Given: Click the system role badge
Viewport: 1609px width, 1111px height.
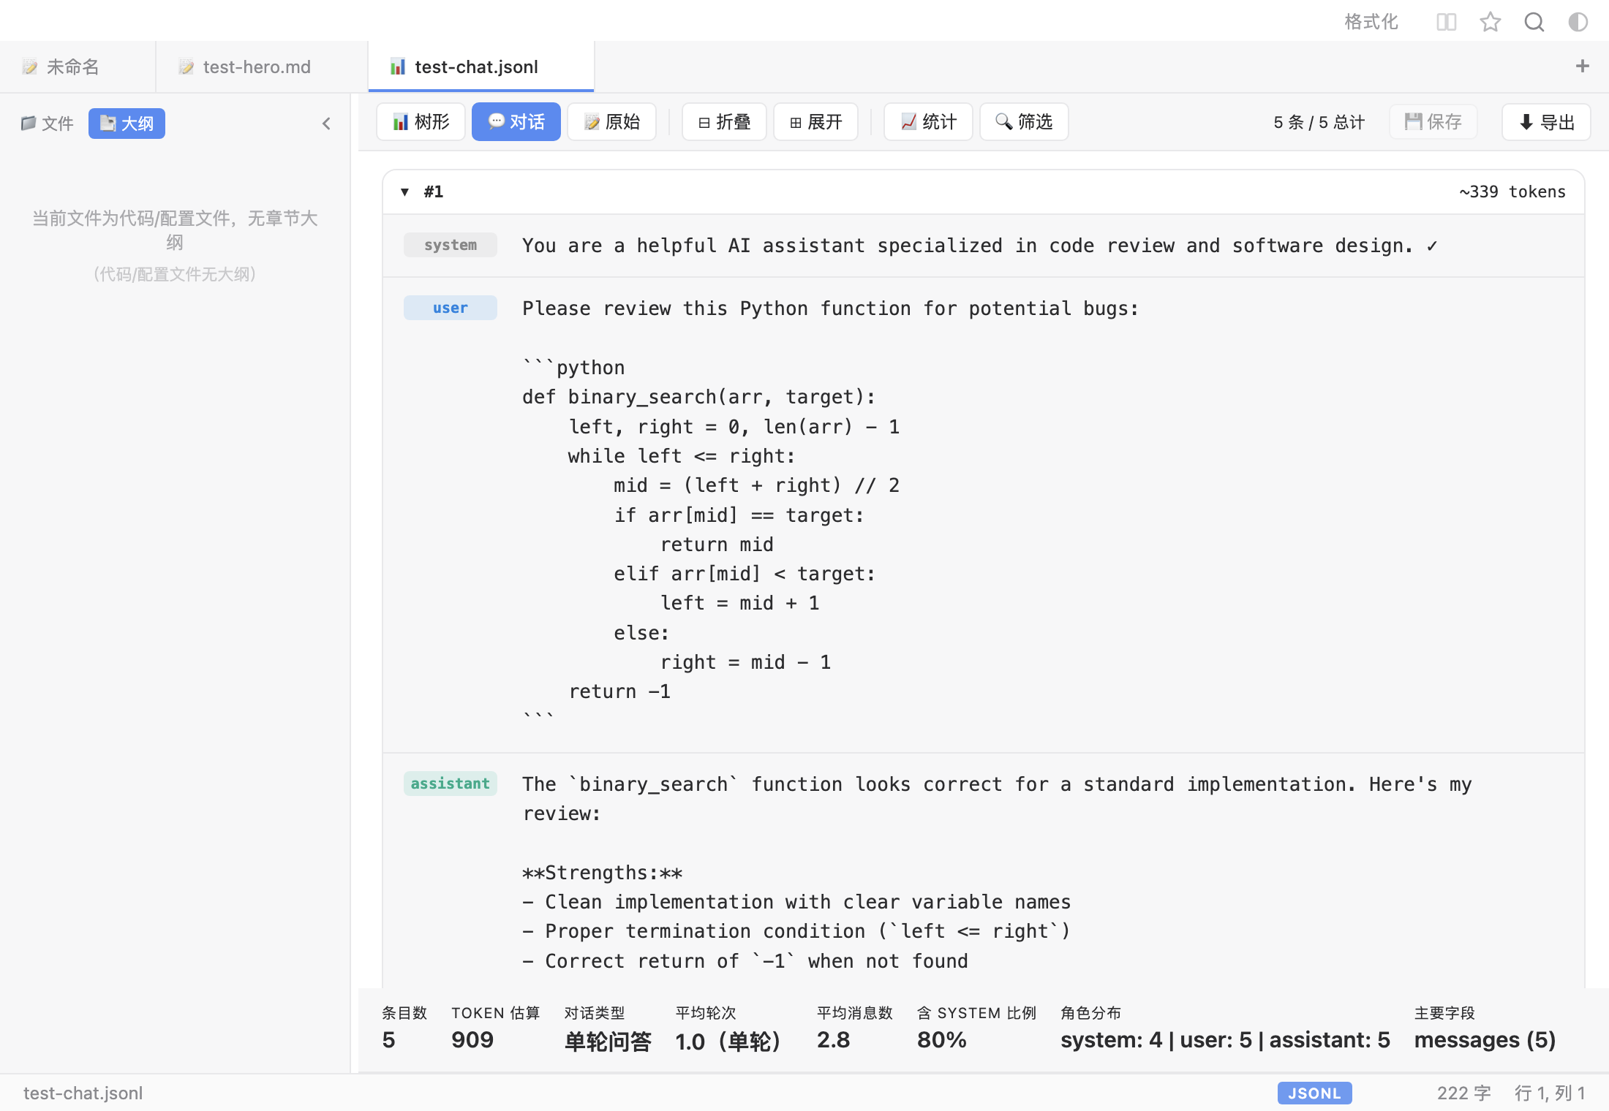Looking at the screenshot, I should point(451,245).
